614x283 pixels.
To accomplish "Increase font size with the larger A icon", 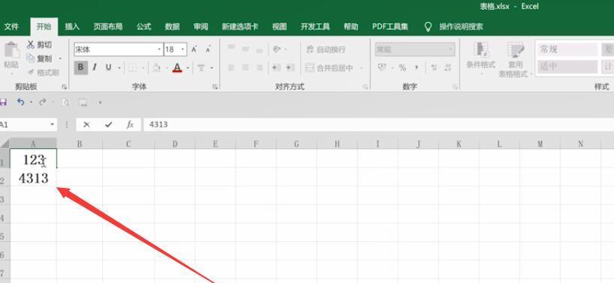I will tap(194, 49).
